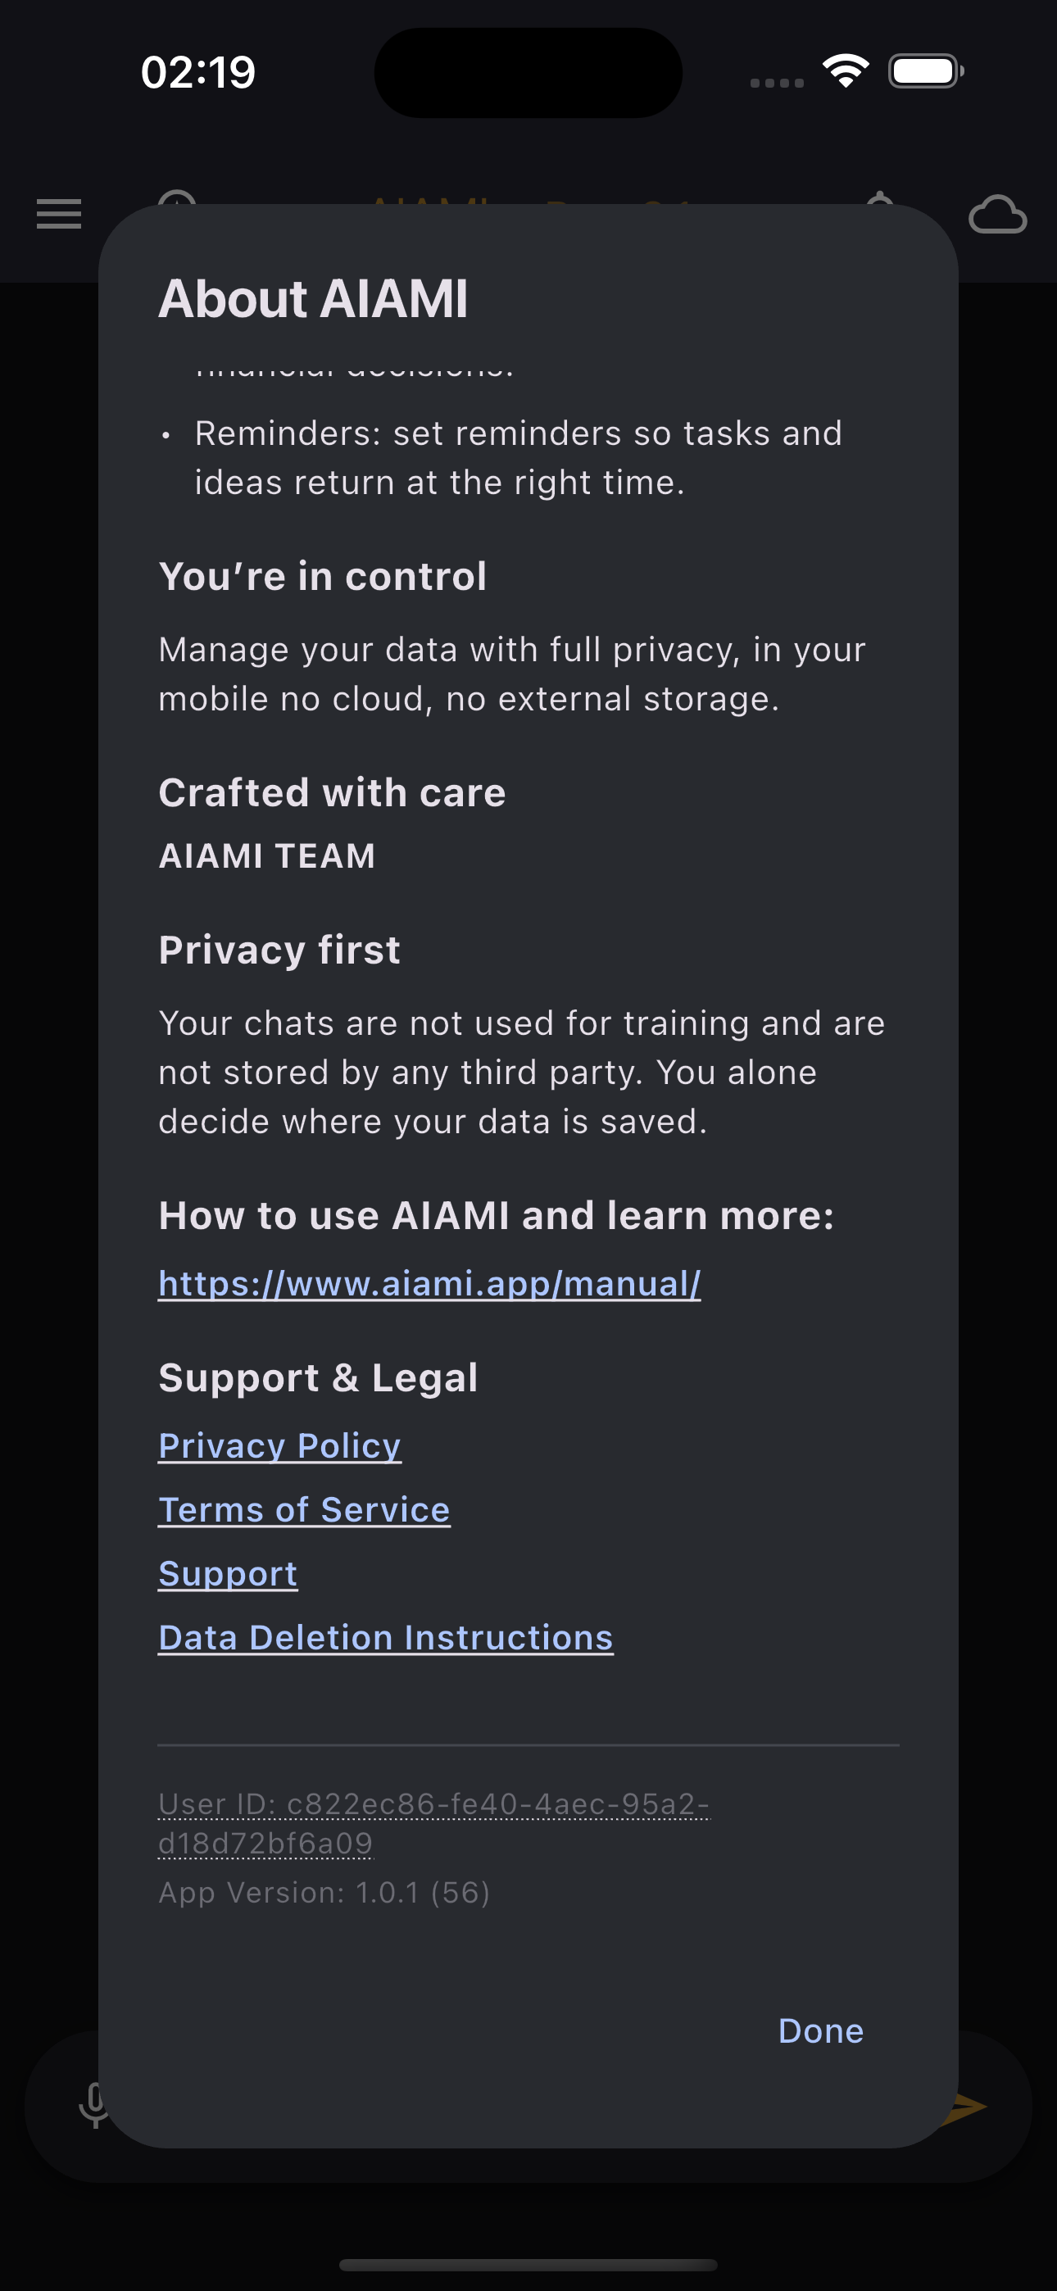Tap the App Version text

click(324, 1893)
